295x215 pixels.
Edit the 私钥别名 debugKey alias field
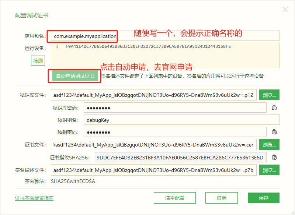pyautogui.click(x=166, y=119)
